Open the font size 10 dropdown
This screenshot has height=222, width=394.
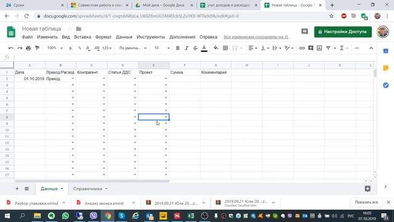pos(161,48)
